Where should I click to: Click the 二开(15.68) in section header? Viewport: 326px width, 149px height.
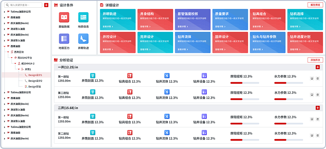coord(188,108)
